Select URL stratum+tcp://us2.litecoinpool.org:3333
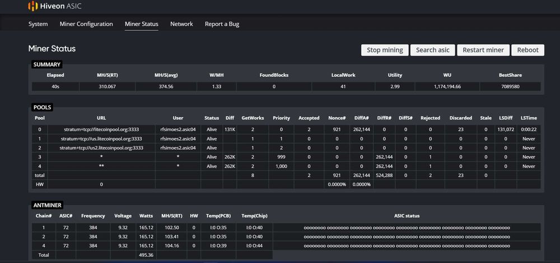The width and height of the screenshot is (560, 263). [101, 148]
